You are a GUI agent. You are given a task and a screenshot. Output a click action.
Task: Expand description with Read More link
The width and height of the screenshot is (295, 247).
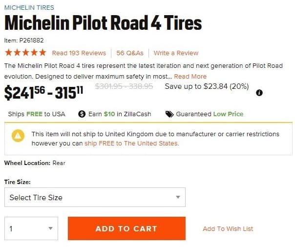point(190,77)
